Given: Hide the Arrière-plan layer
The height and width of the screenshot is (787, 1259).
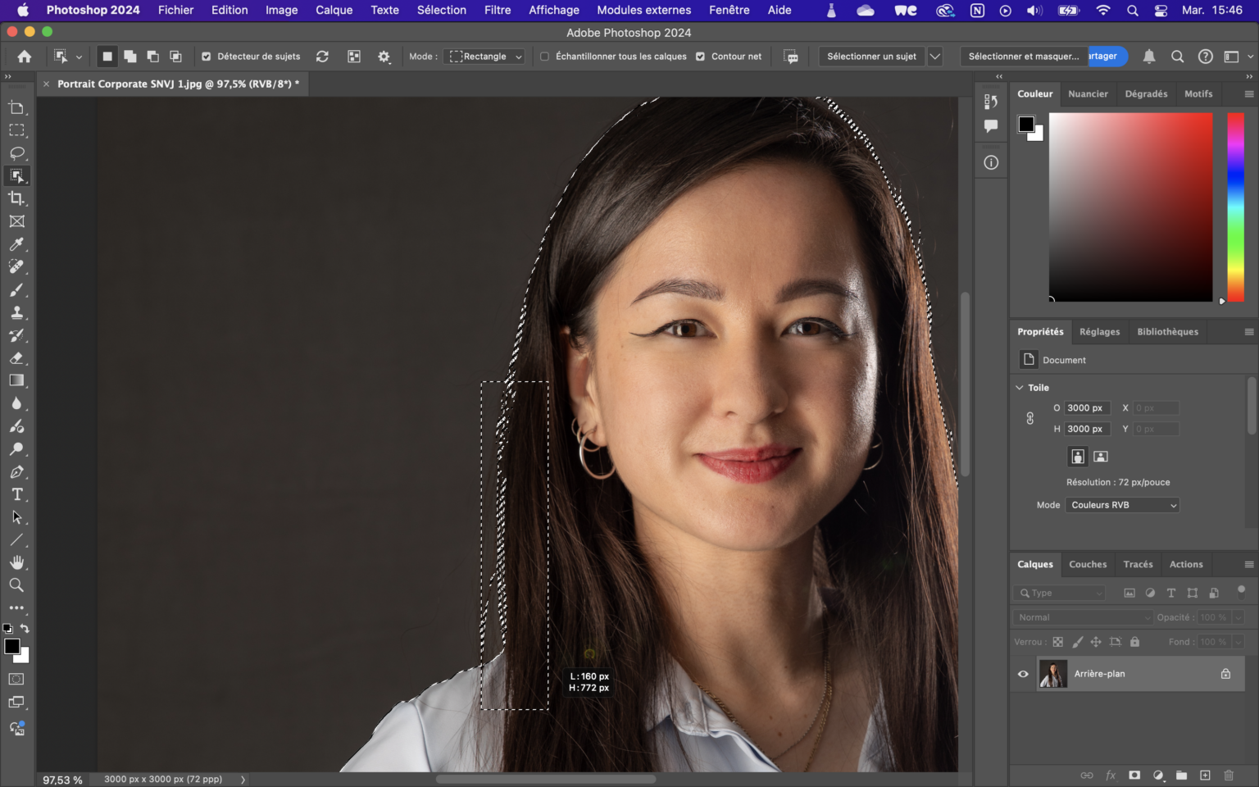Looking at the screenshot, I should [x=1023, y=674].
